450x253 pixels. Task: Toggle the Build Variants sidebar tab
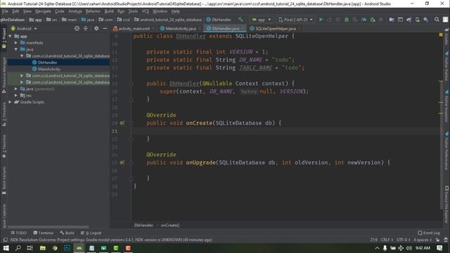(x=4, y=180)
